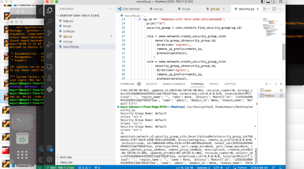Click the bash terminal warning icon
The width and height of the screenshot is (304, 169).
[281, 90]
